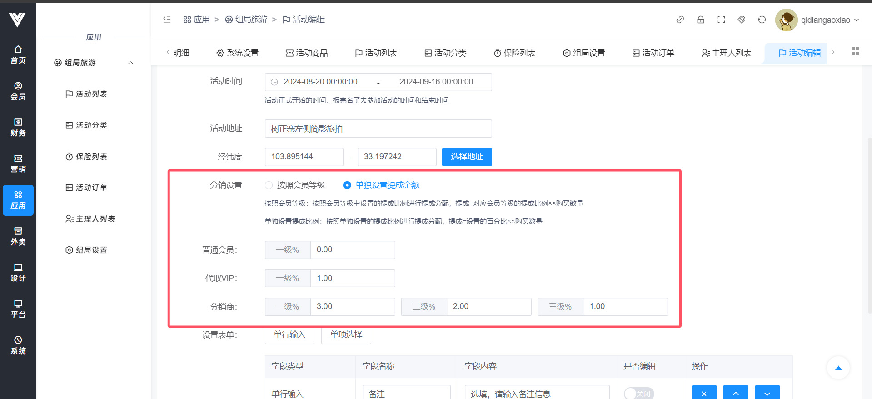Viewport: 872px width, 399px height.
Task: Click the lock screen icon
Action: (x=700, y=20)
